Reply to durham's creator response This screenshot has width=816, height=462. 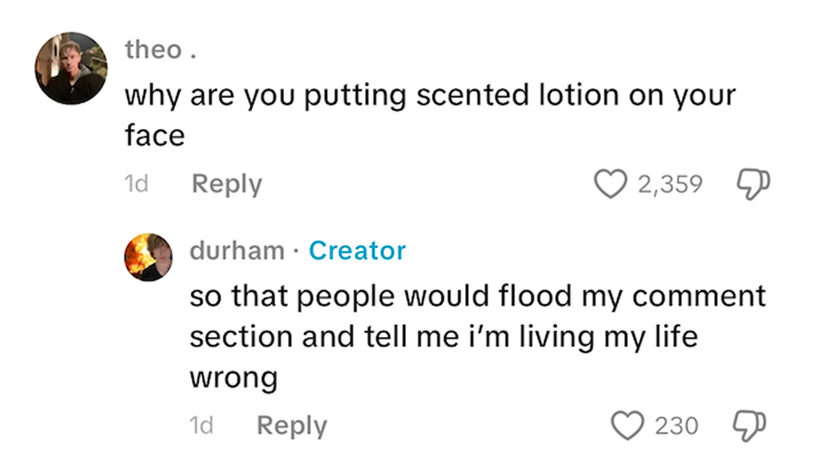(x=292, y=426)
